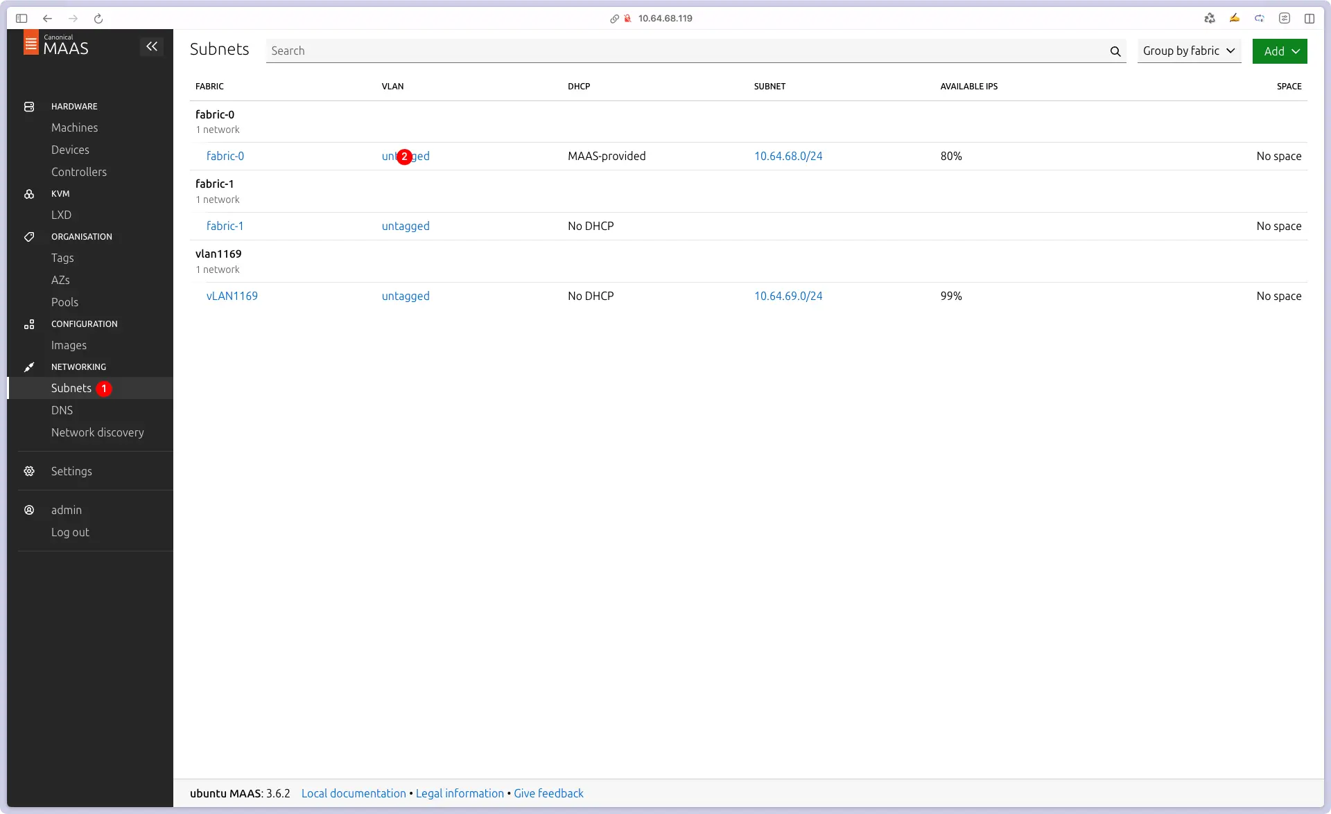Click the Settings gear icon
The height and width of the screenshot is (814, 1331).
[x=29, y=471]
